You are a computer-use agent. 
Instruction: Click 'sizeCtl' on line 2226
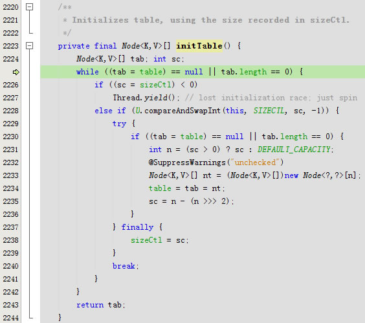155,85
